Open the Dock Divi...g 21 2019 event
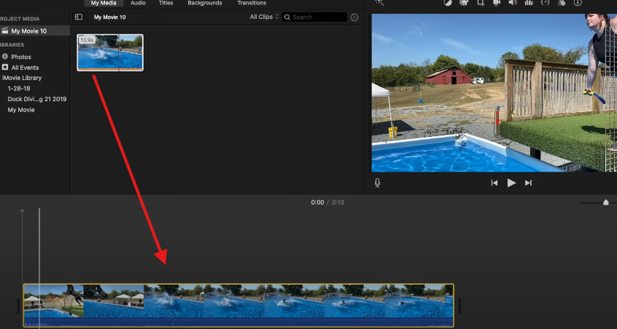Image resolution: width=617 pixels, height=329 pixels. click(37, 99)
